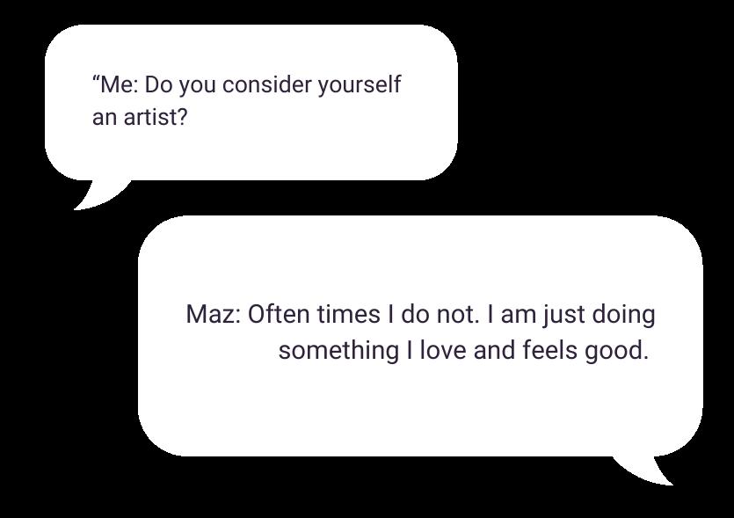Click the word "yourself" in the question
The width and height of the screenshot is (734, 518).
click(x=360, y=85)
